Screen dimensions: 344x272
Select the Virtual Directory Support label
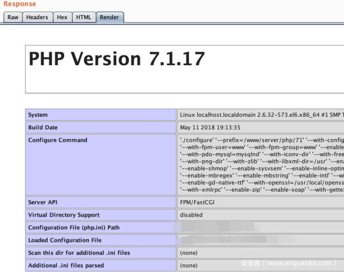64,215
